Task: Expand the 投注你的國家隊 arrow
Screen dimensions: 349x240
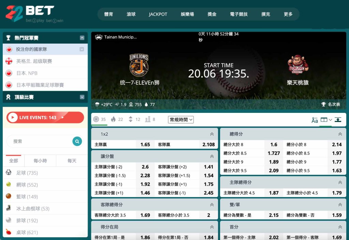Action: point(82,49)
